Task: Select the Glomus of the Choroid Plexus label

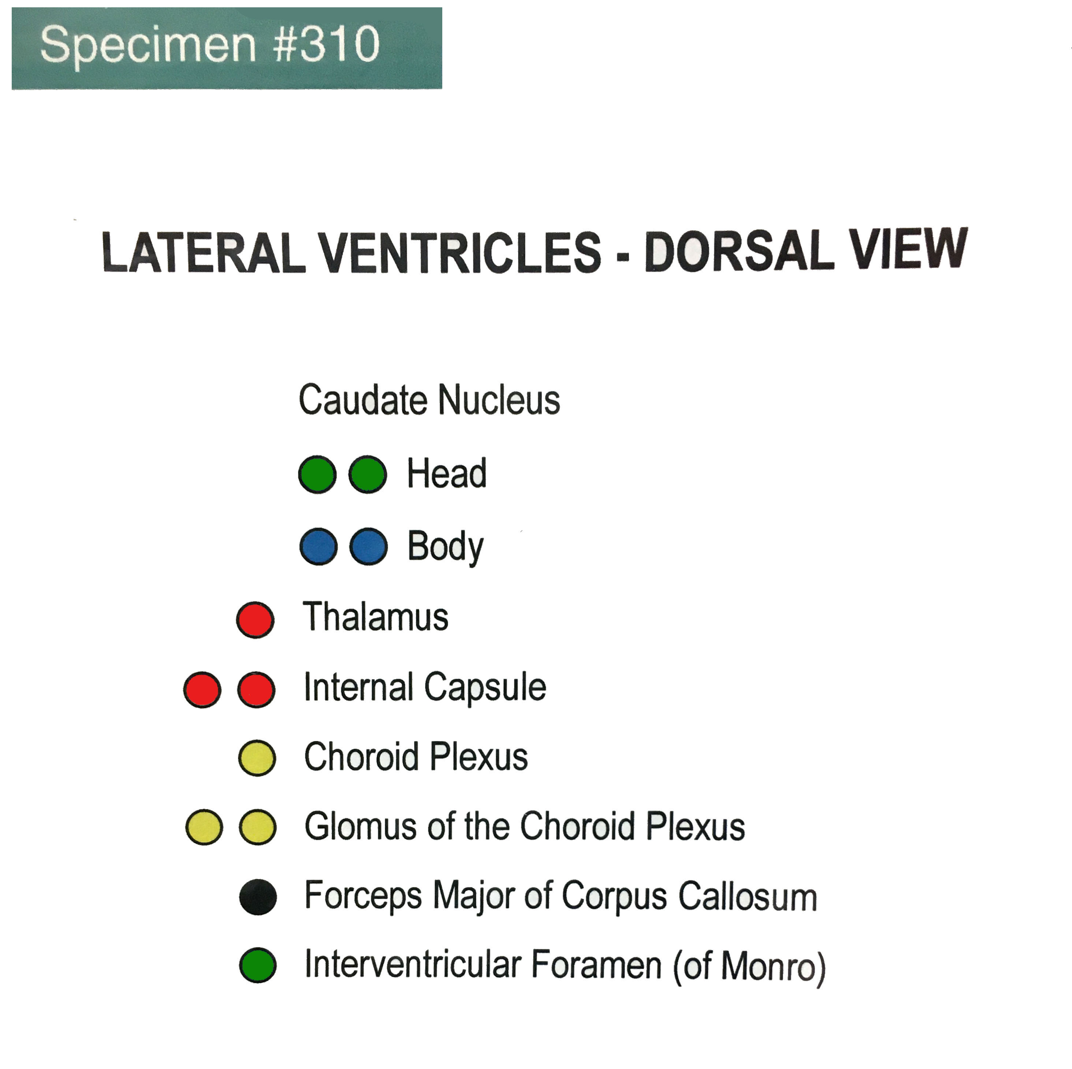Action: pyautogui.click(x=524, y=826)
